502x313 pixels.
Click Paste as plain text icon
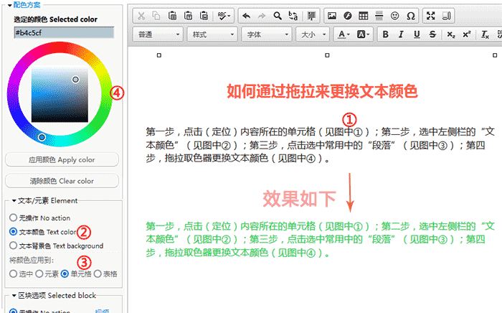pyautogui.click(x=188, y=16)
